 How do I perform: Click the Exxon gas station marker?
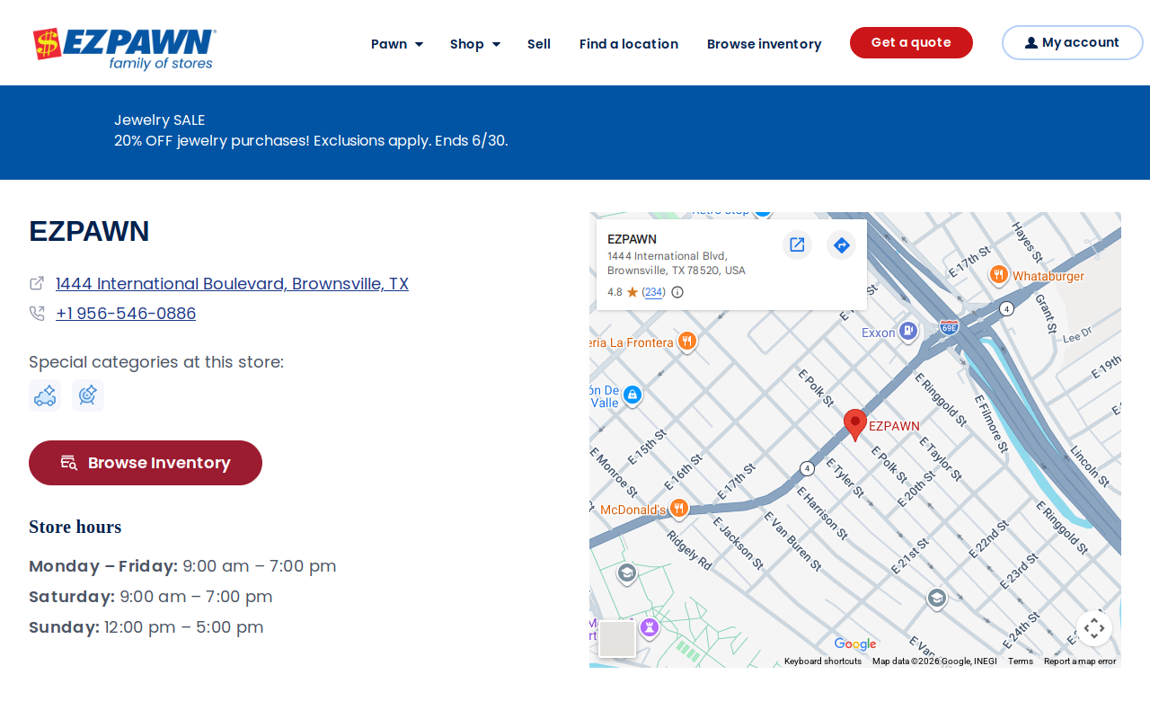(908, 332)
